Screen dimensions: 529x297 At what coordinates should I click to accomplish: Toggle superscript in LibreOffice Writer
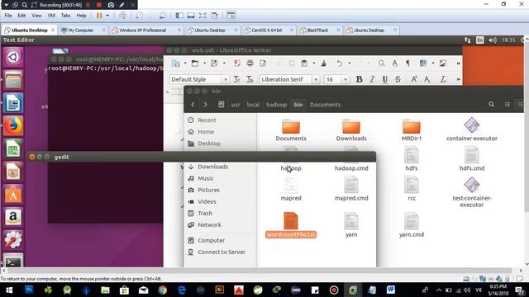tap(414, 79)
